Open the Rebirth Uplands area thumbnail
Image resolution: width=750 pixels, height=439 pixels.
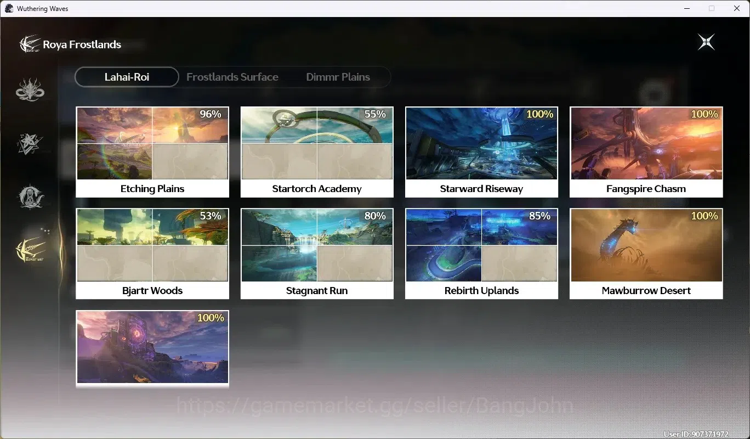481,245
